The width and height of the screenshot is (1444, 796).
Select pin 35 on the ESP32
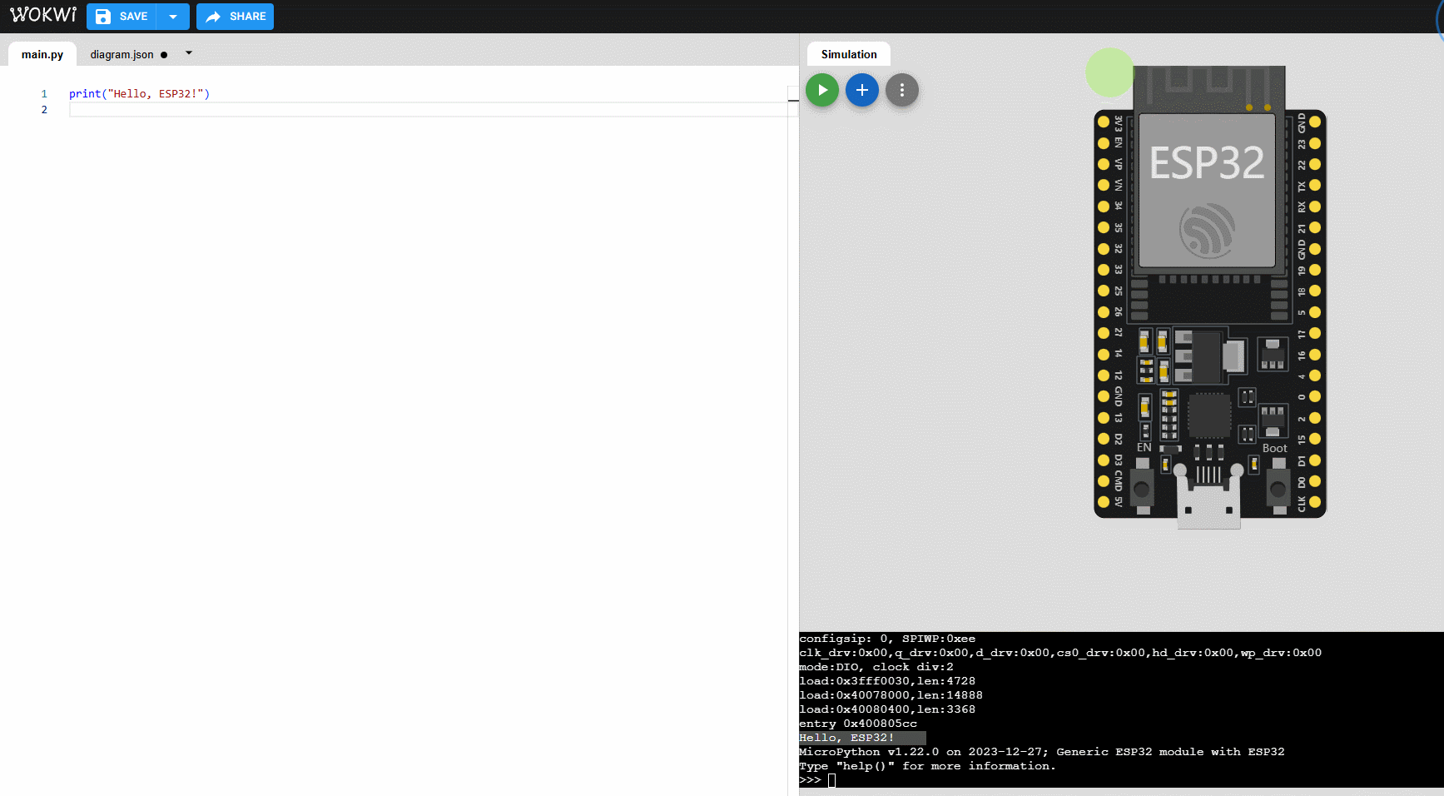(x=1104, y=227)
